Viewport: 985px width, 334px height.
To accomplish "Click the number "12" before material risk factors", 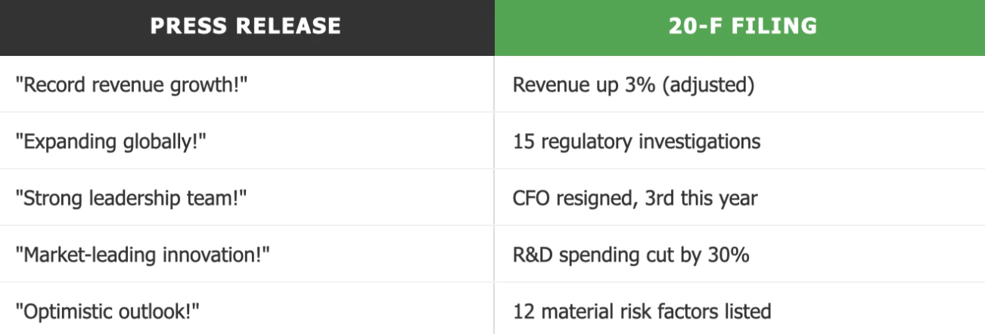I will 522,311.
